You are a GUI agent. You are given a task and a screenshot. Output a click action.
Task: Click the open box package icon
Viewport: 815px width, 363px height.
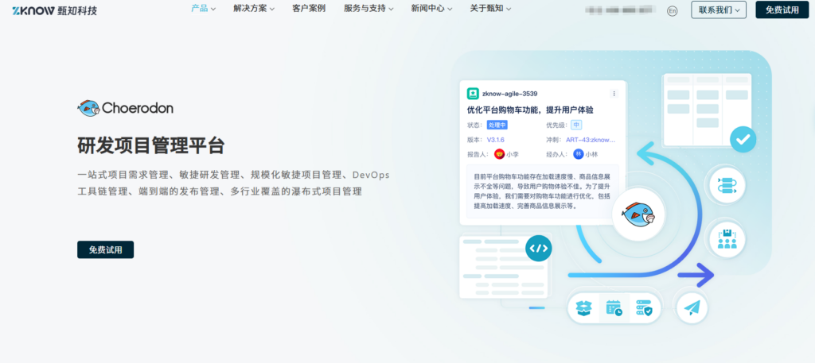point(583,308)
